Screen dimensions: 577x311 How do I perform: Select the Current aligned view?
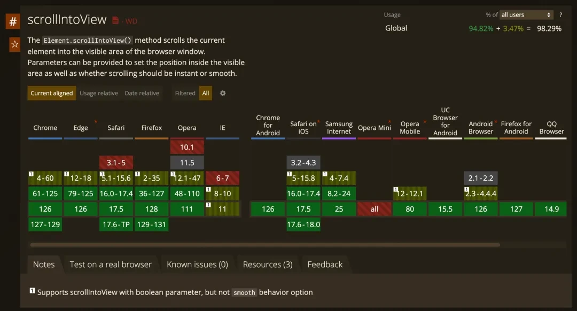tap(51, 93)
